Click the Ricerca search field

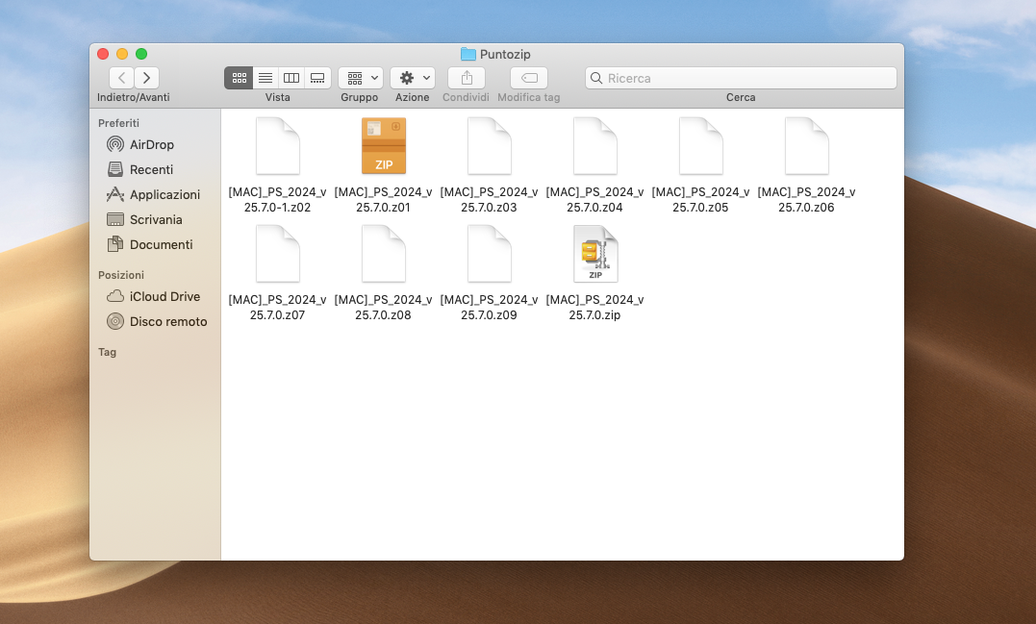click(x=741, y=78)
